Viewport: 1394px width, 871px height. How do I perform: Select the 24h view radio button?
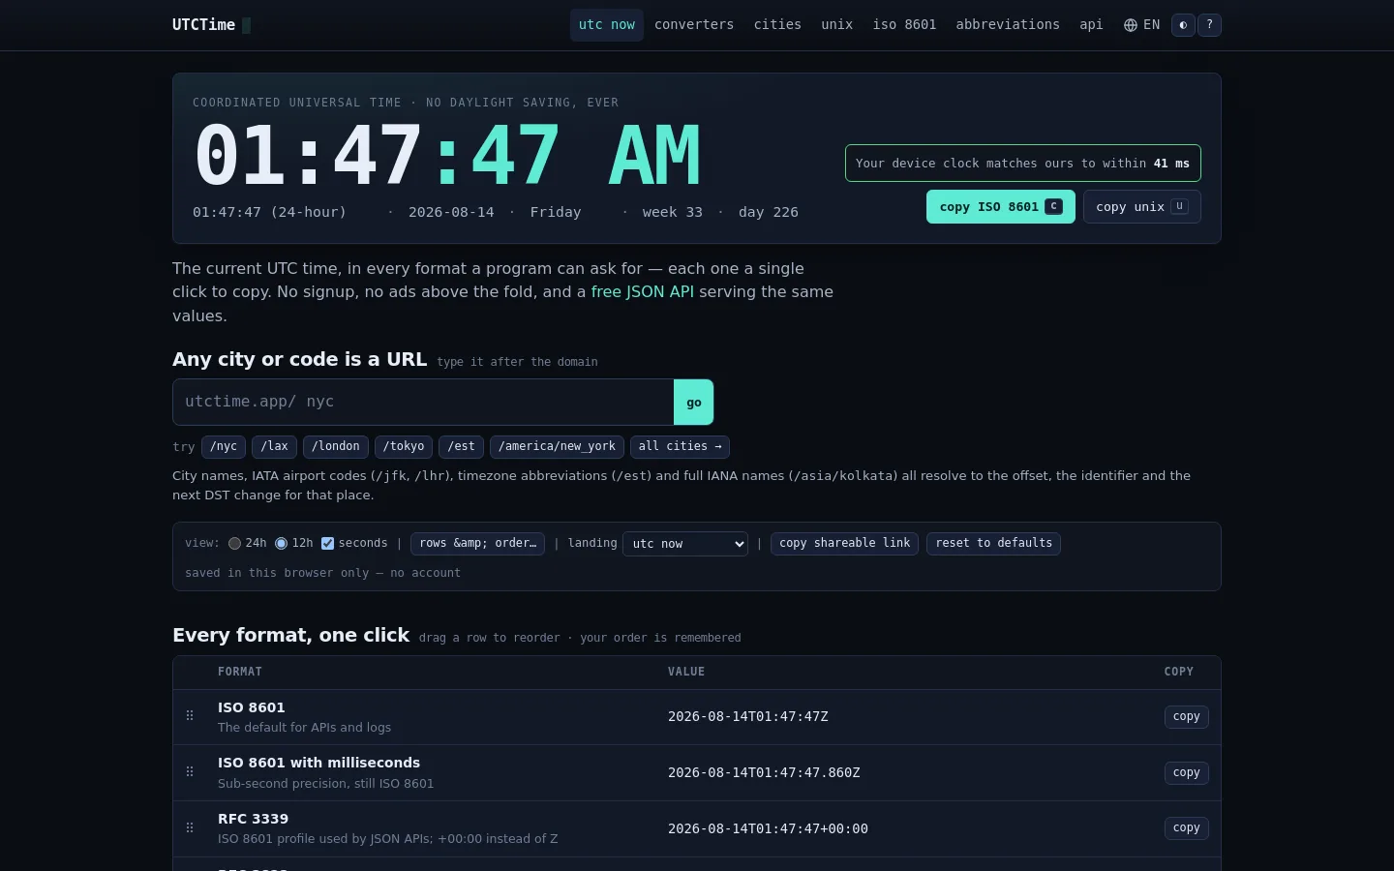(234, 544)
